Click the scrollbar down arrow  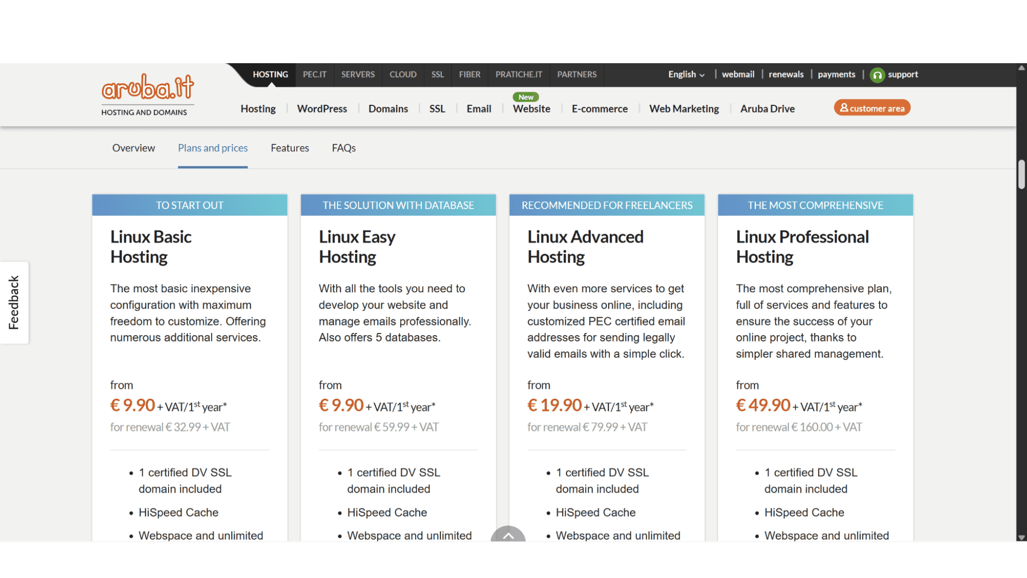coord(1021,537)
